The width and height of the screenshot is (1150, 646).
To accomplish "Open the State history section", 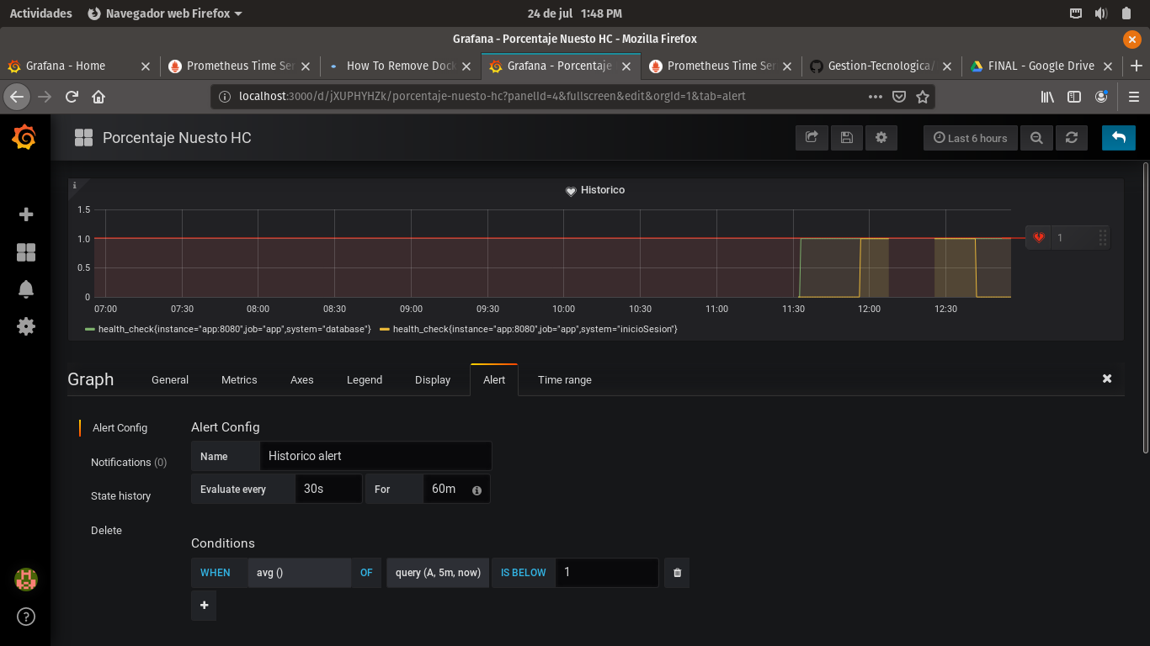I will 120,496.
